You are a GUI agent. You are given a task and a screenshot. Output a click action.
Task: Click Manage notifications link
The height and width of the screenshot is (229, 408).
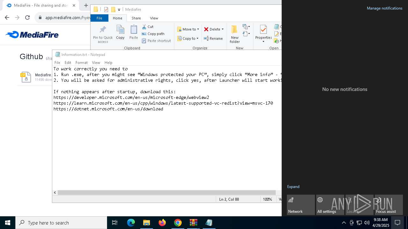pyautogui.click(x=384, y=8)
